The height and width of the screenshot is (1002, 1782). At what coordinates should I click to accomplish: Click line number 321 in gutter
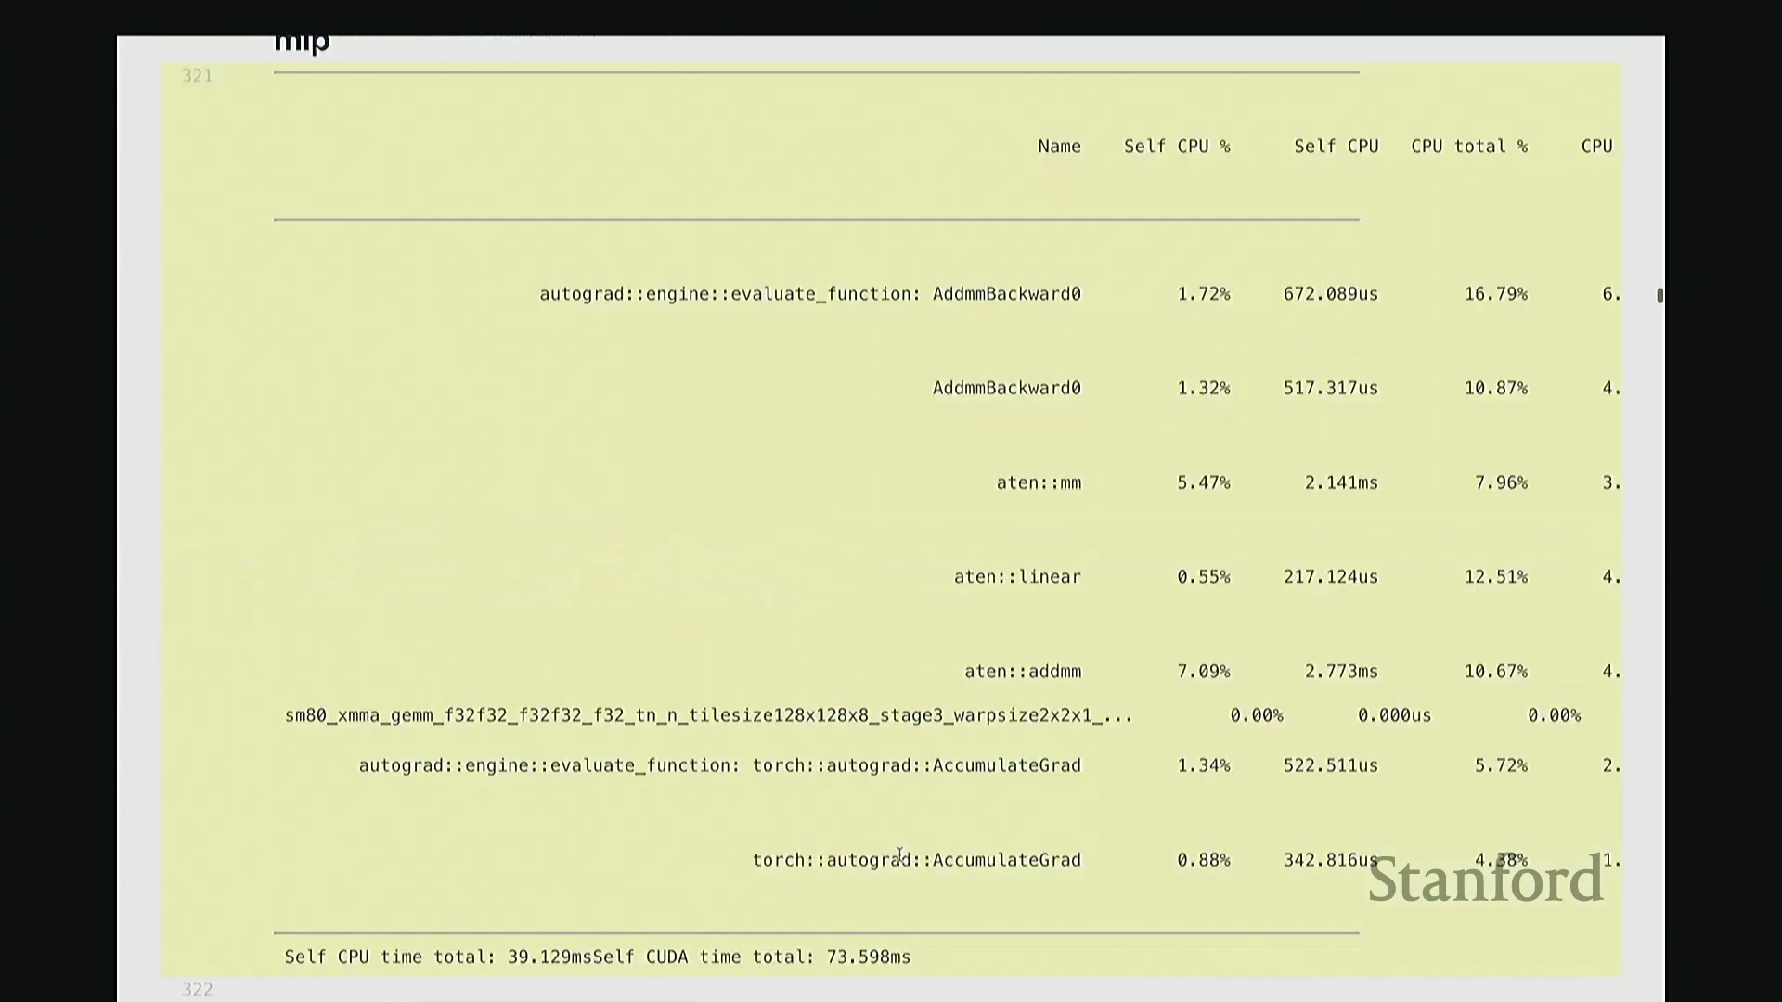tap(197, 76)
